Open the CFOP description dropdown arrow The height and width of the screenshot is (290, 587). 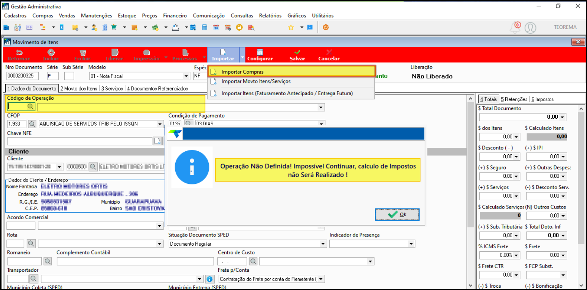(x=160, y=124)
